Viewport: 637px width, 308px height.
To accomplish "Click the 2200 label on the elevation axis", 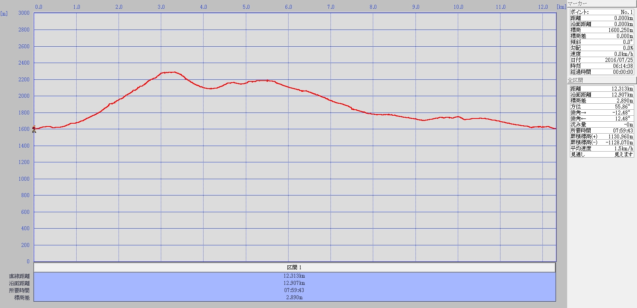I will (x=24, y=79).
